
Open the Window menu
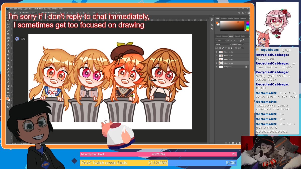tap(55, 9)
